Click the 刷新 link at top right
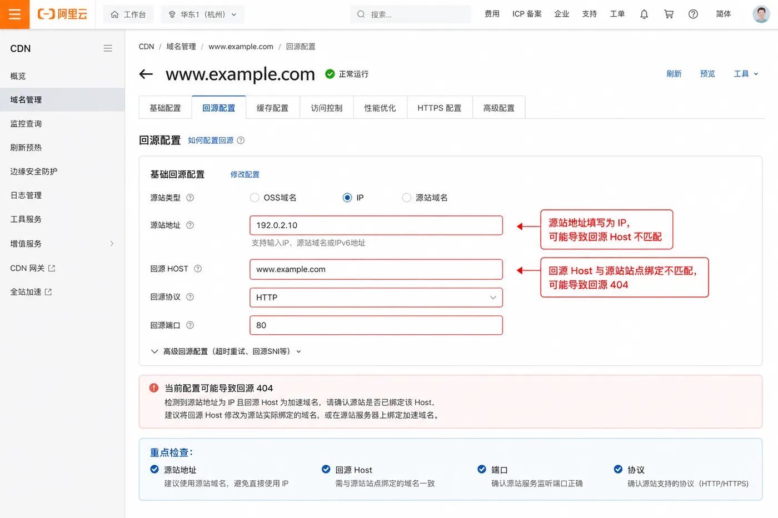Viewport: 778px width, 518px height. pyautogui.click(x=674, y=74)
